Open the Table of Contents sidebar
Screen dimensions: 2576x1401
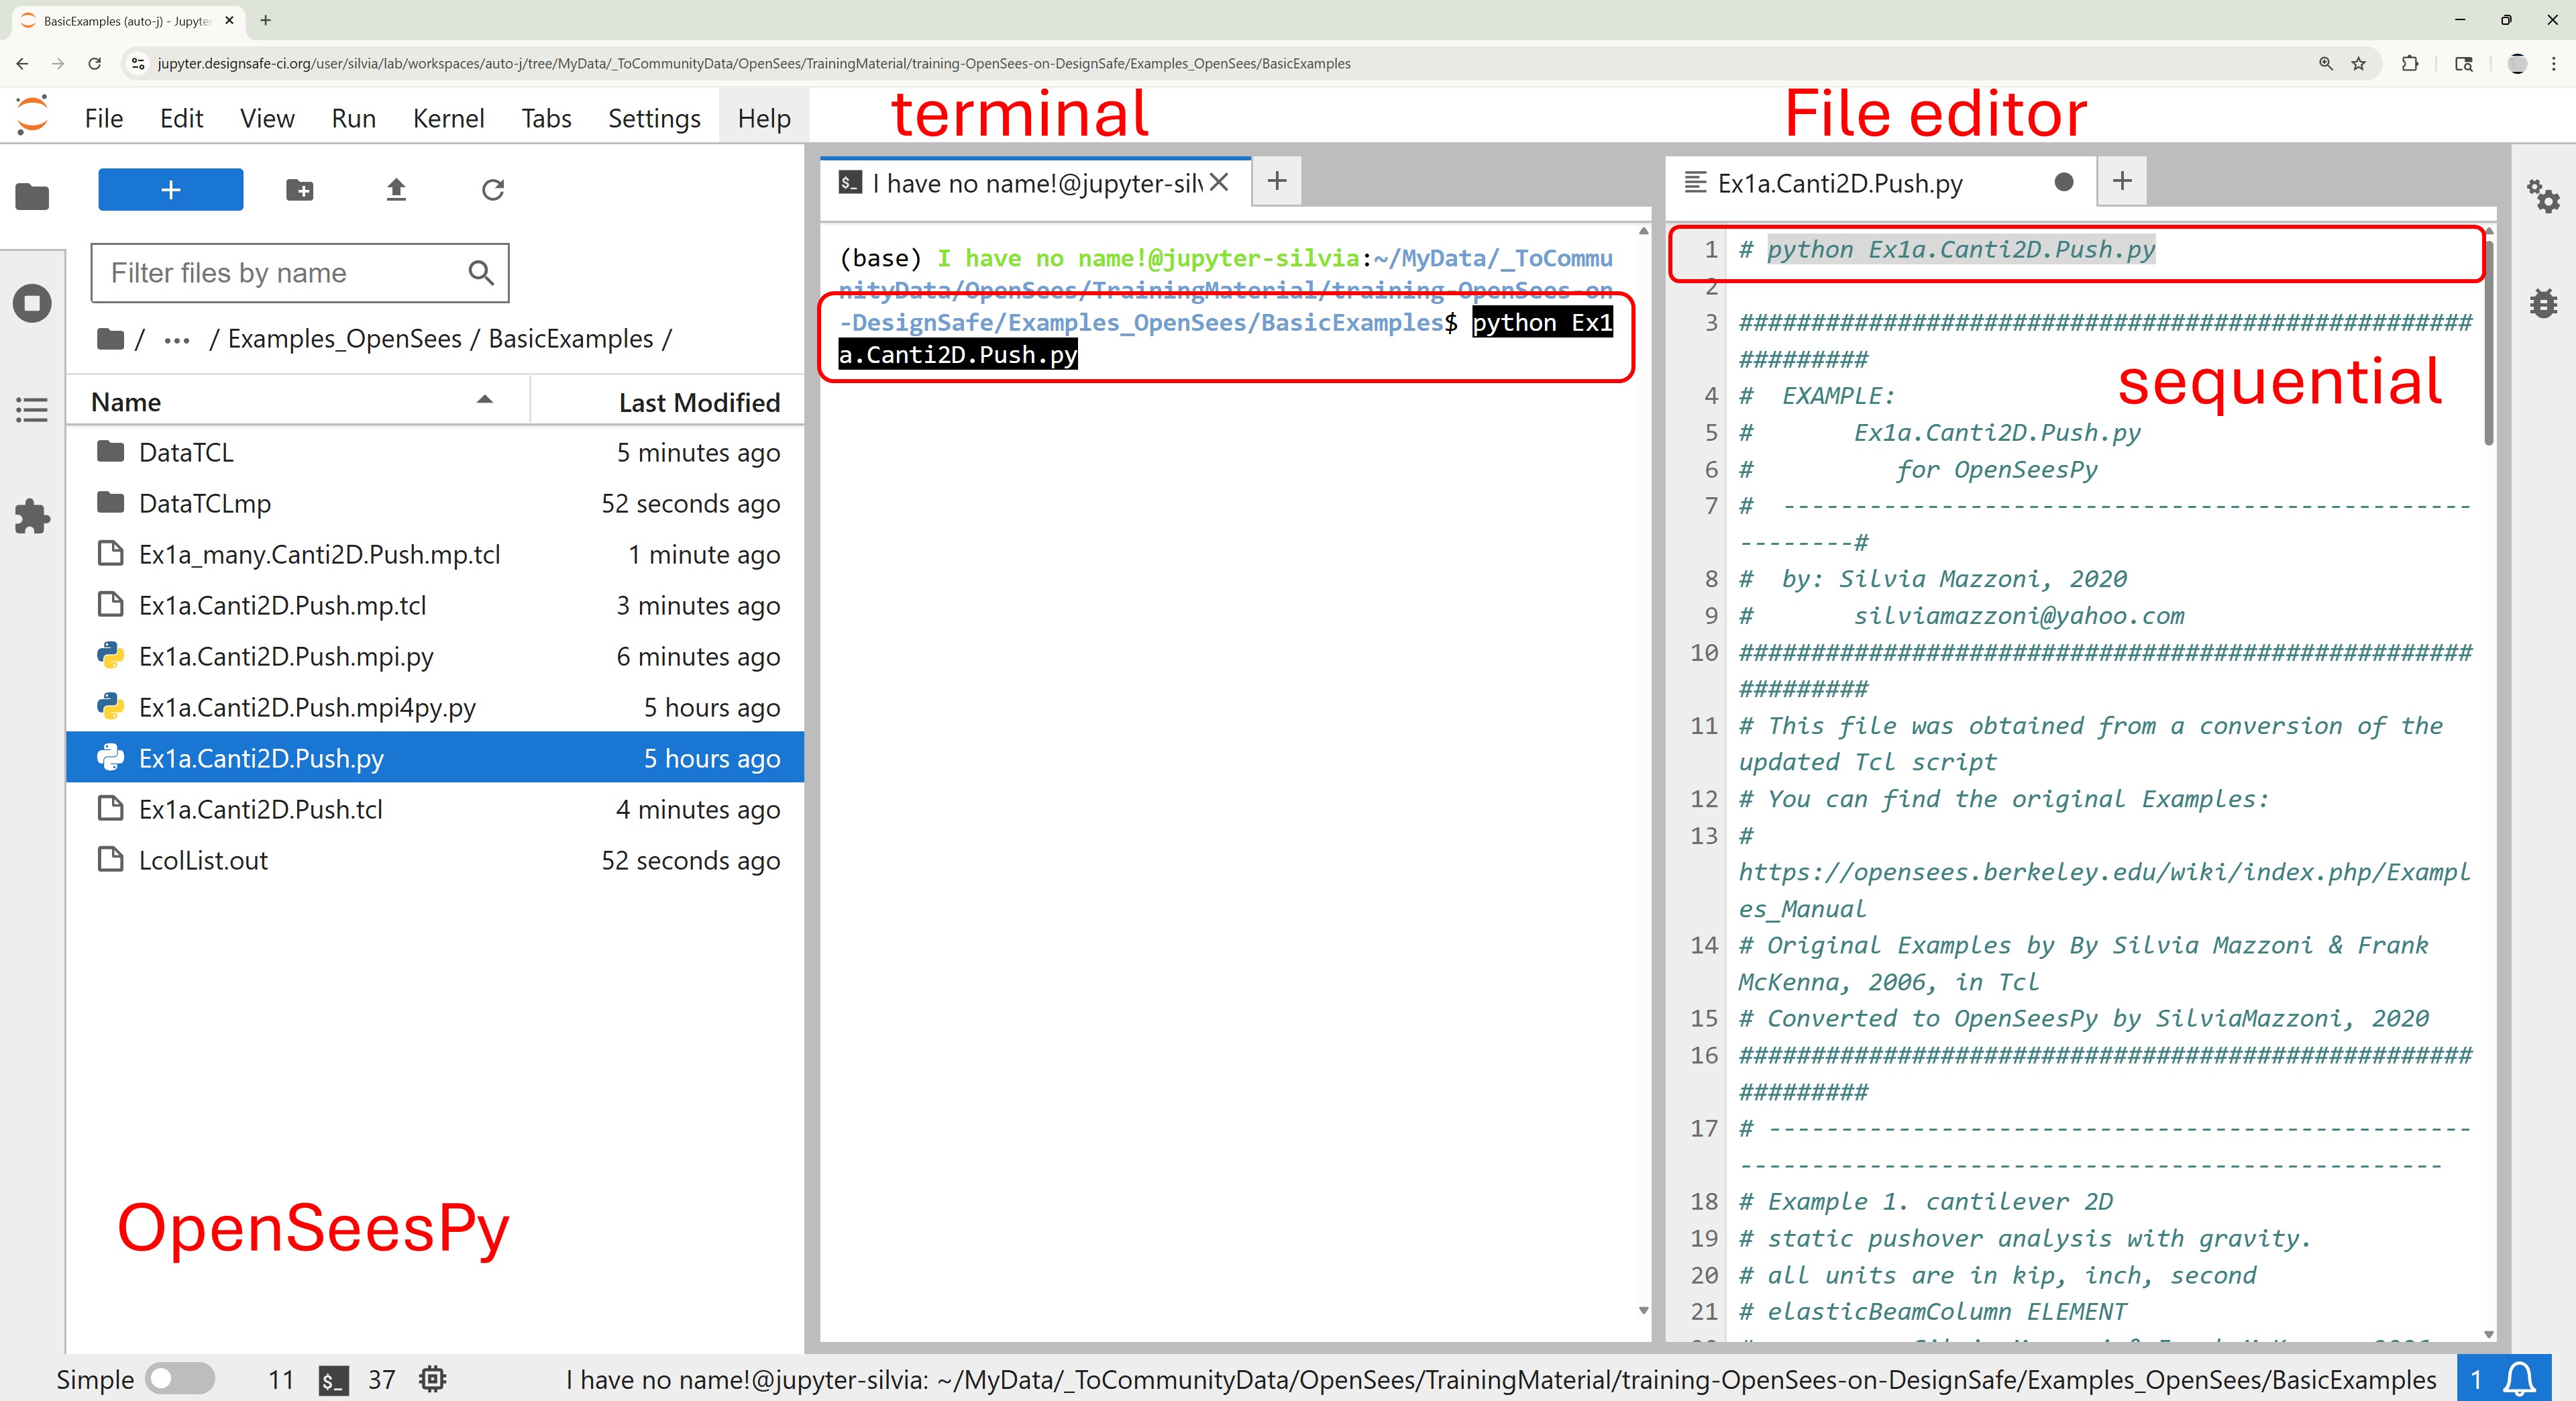(32, 410)
